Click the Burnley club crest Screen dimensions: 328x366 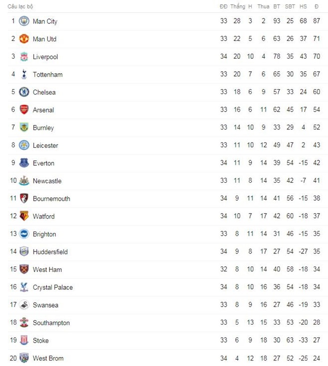tap(24, 127)
